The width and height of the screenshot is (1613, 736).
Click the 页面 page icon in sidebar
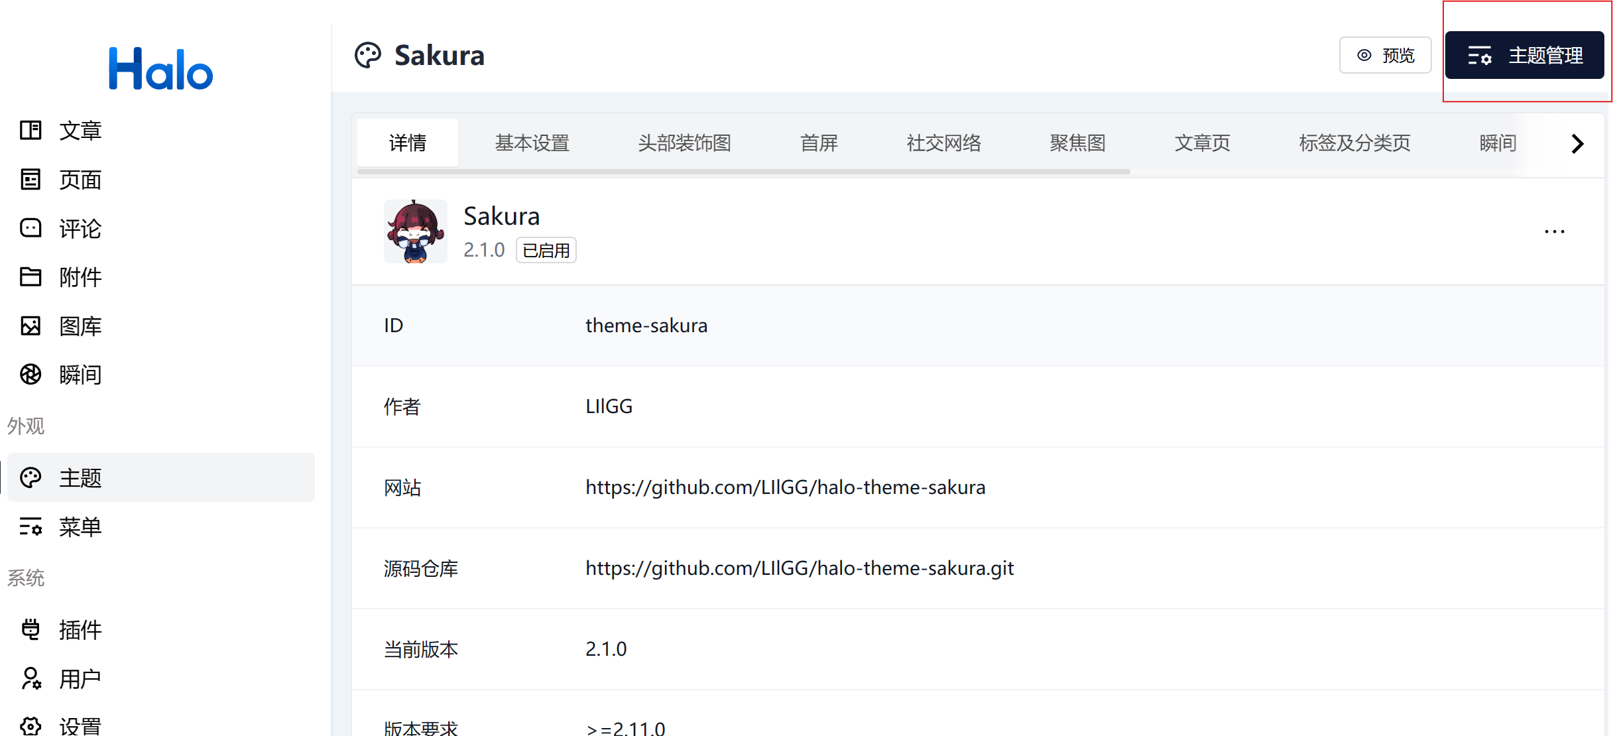(x=30, y=179)
